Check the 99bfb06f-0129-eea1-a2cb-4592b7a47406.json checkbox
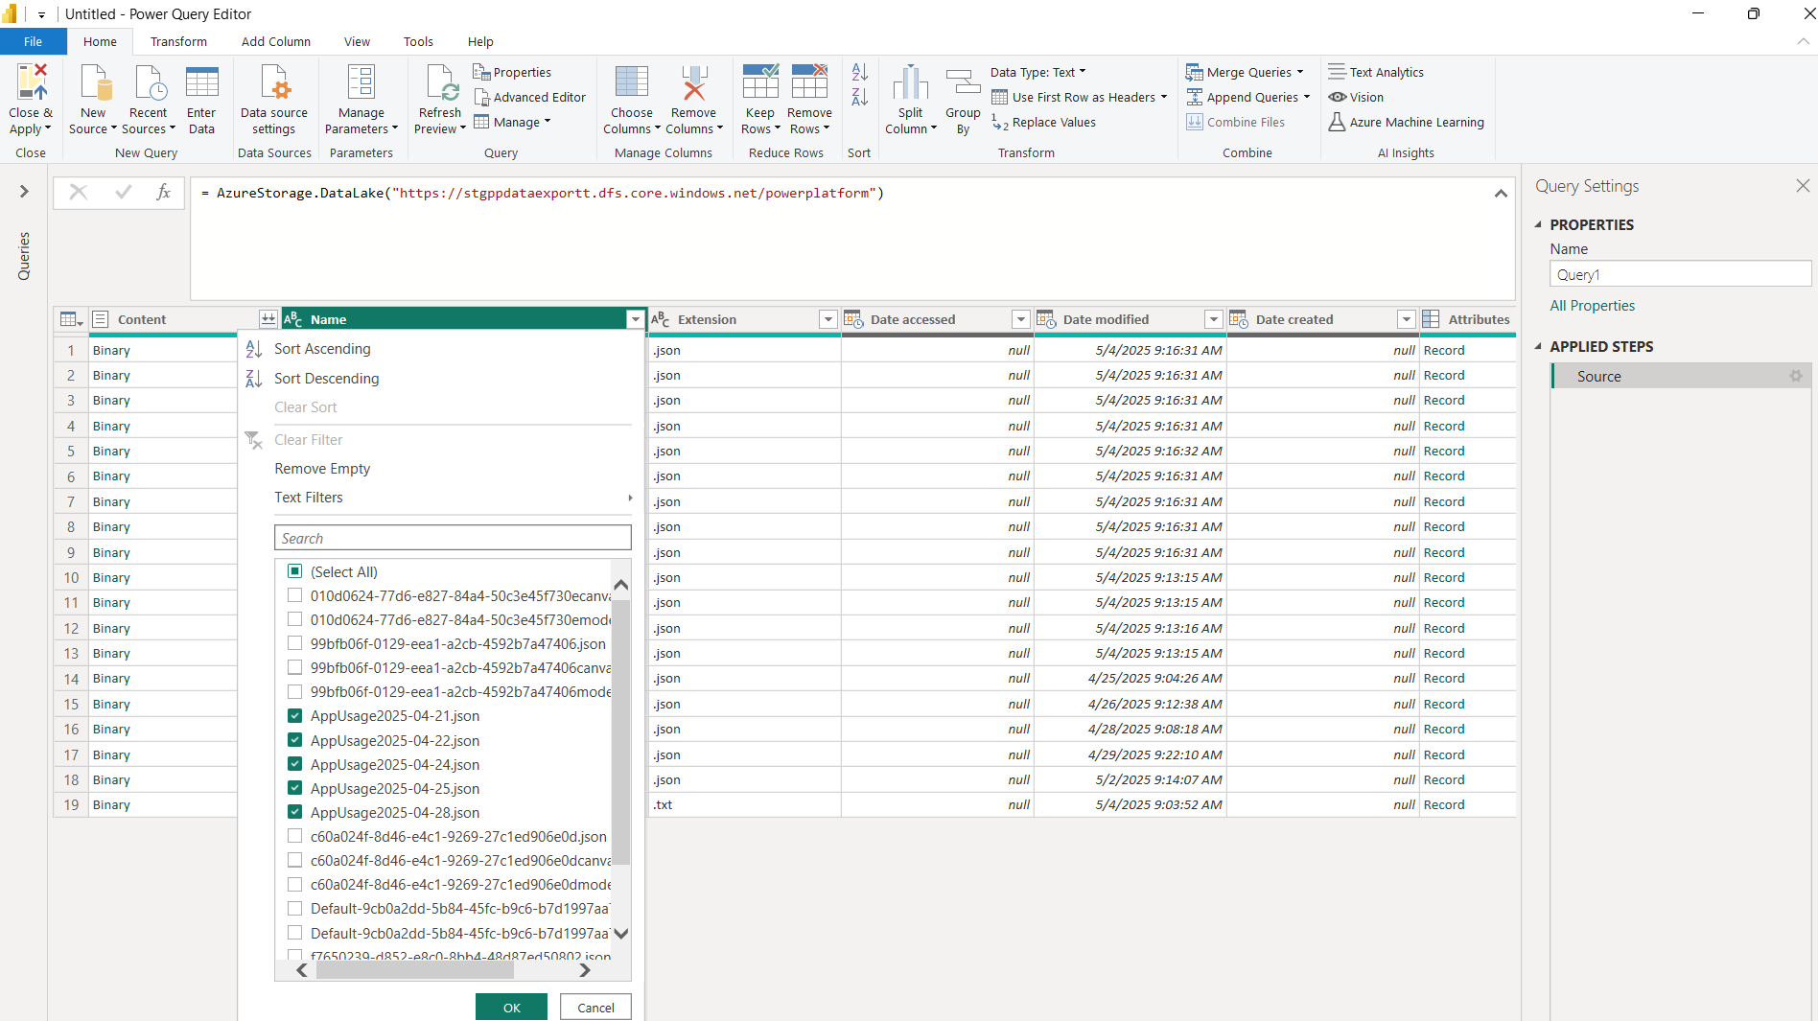Viewport: 1818px width, 1021px height. (x=295, y=644)
